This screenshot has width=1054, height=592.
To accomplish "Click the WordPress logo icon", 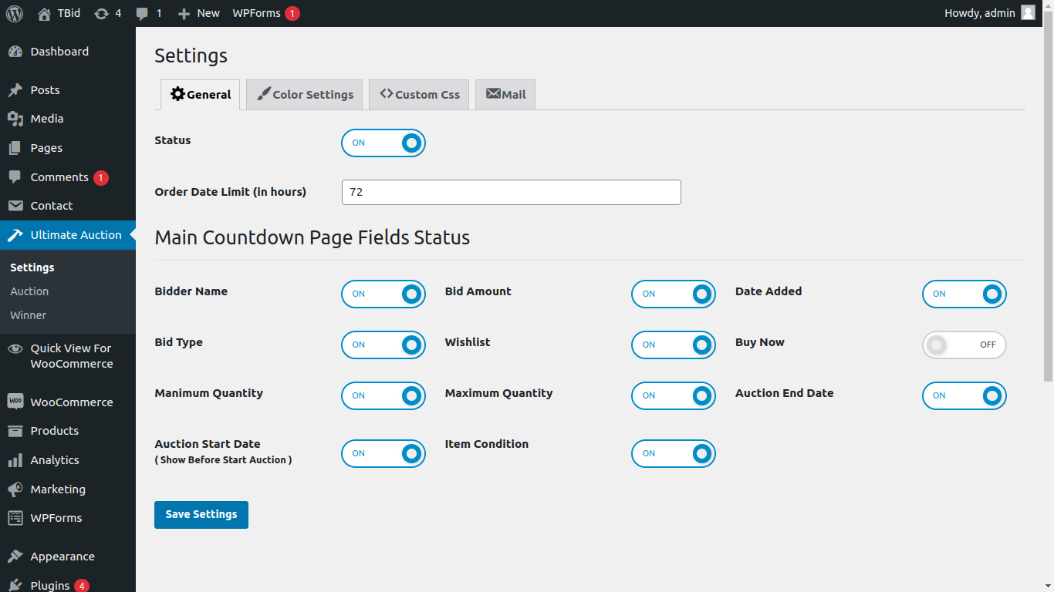I will coord(15,13).
